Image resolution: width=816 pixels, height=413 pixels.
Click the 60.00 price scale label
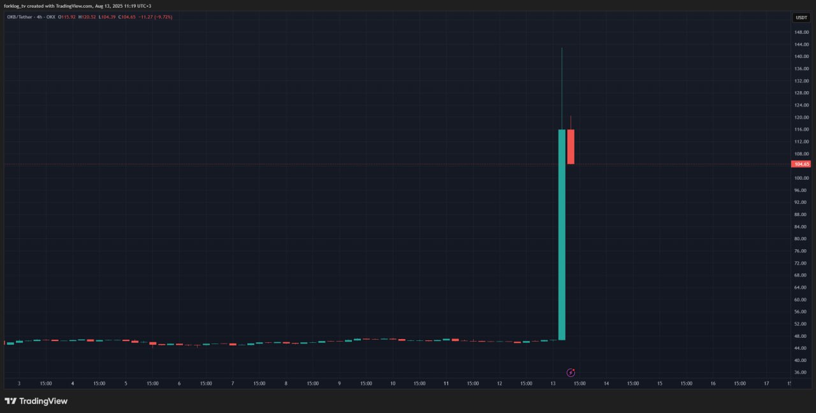pyautogui.click(x=801, y=299)
